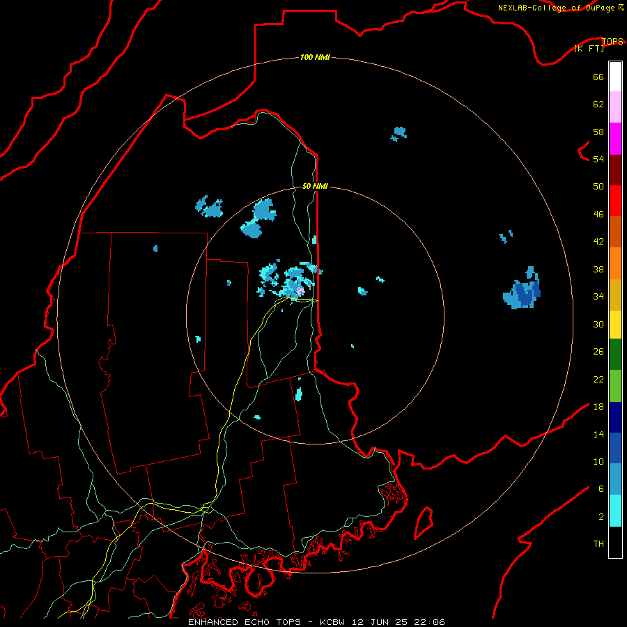Click the "TH" legend label
Screen dimensions: 627x627
tap(598, 544)
